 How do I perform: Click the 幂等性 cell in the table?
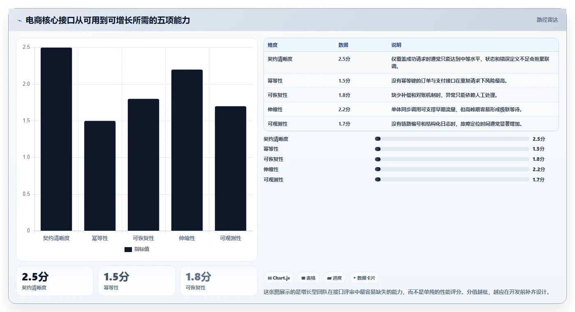click(275, 81)
